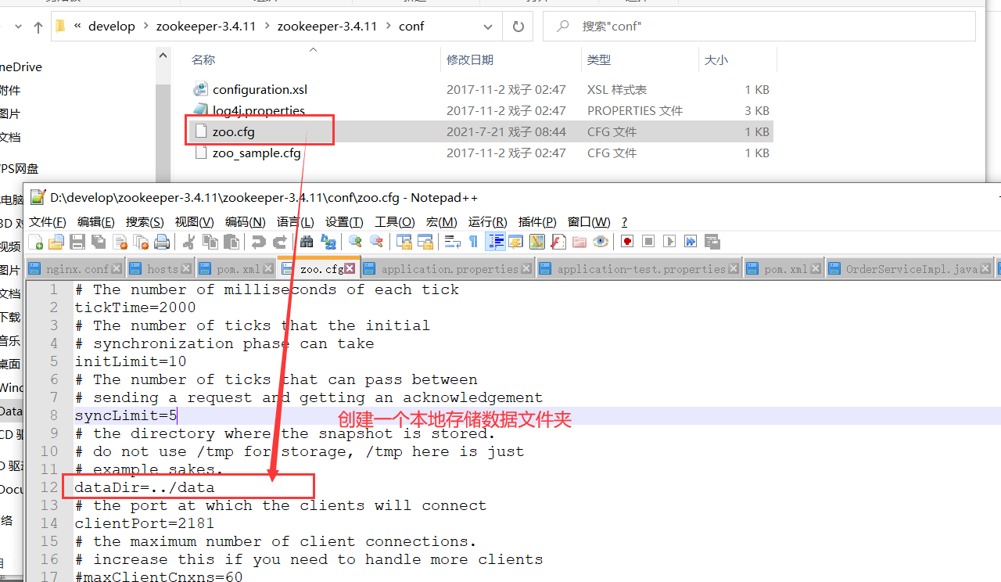
Task: Expand chevron after develop in address bar
Action: click(x=145, y=26)
